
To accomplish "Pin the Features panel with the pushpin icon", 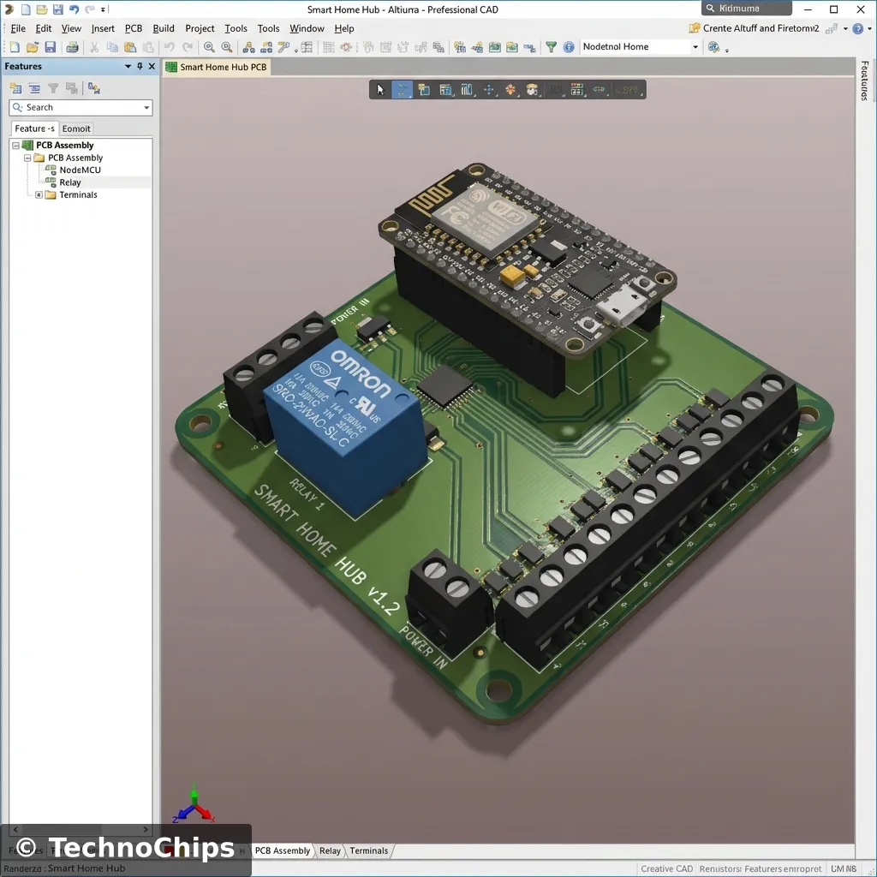I will (x=138, y=66).
